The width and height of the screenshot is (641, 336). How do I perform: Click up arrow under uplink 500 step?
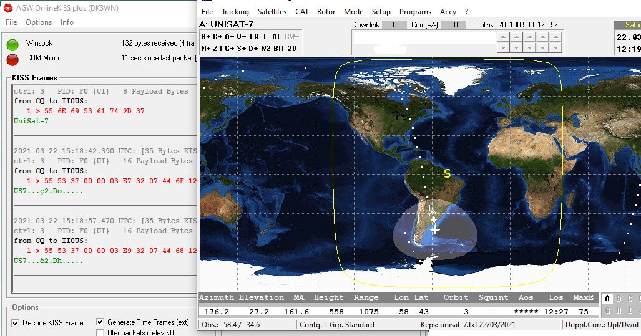click(x=529, y=37)
